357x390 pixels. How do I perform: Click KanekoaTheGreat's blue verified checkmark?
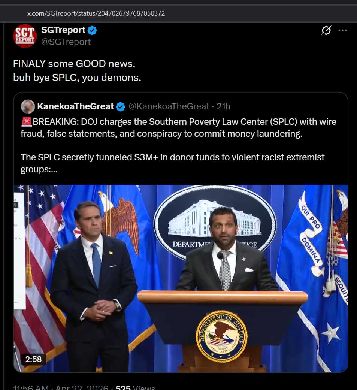pyautogui.click(x=120, y=107)
